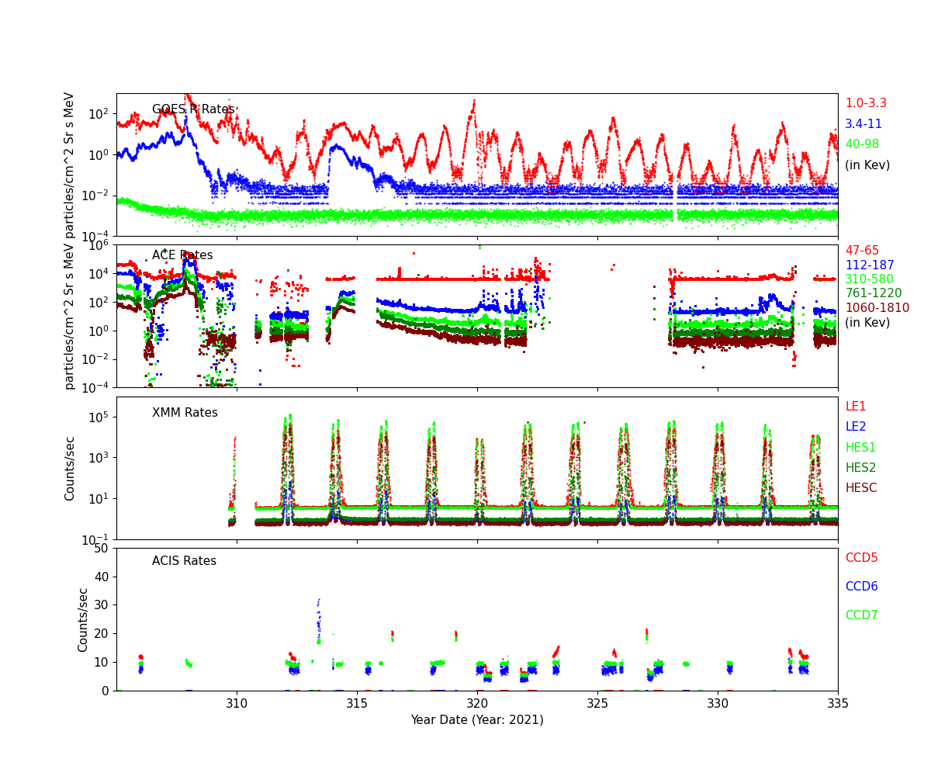This screenshot has height=776, width=931.
Task: Click the red 1.0-3.3 legend label
Action: tap(865, 103)
